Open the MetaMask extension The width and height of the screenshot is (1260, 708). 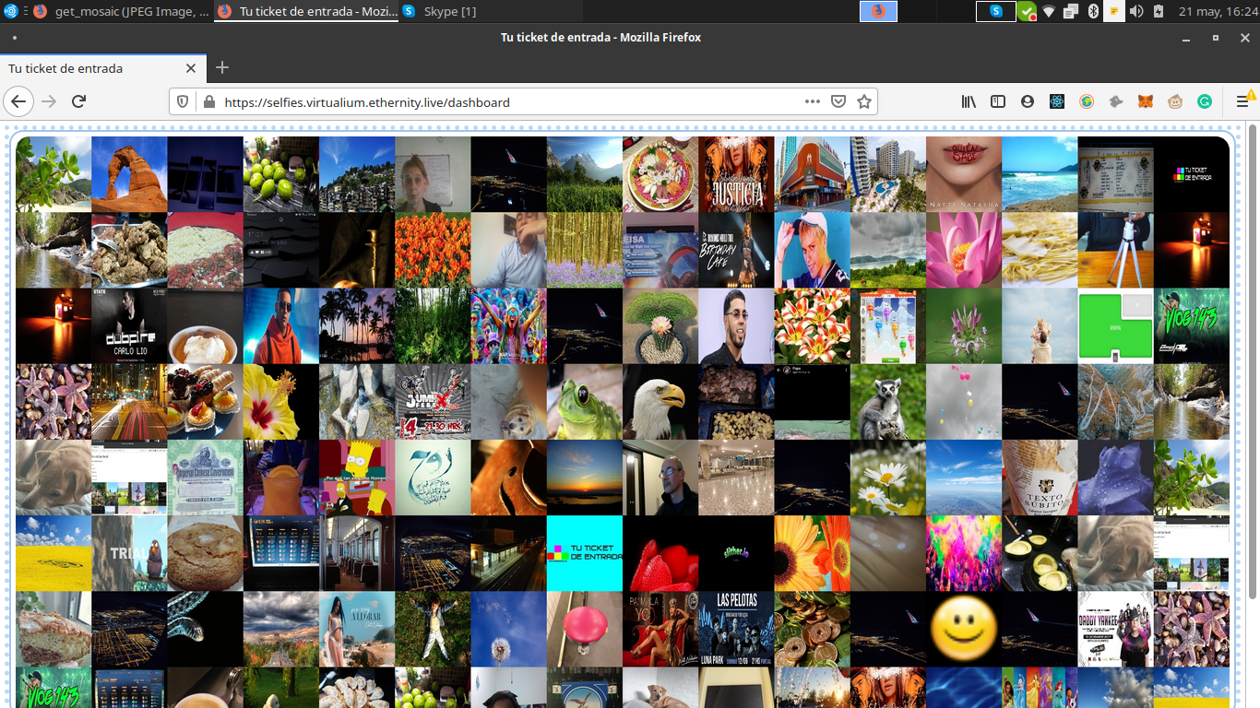click(x=1146, y=102)
